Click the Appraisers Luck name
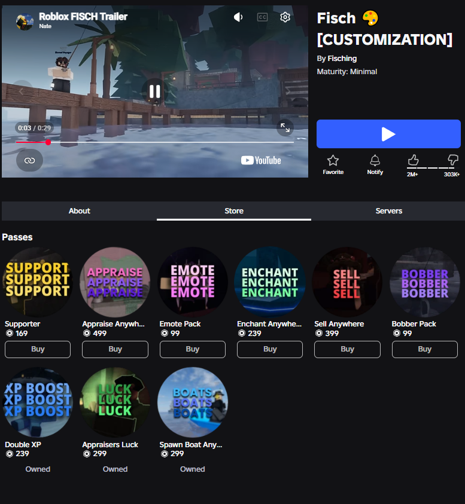The height and width of the screenshot is (504, 465). click(x=110, y=445)
